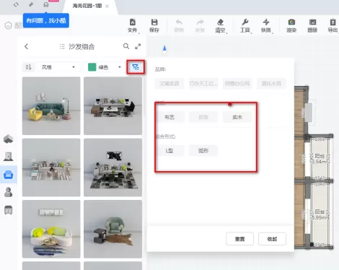
Task: Click the list icon beside 沙发组合
Action: coord(62,46)
